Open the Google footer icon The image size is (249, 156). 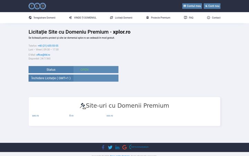124,147
